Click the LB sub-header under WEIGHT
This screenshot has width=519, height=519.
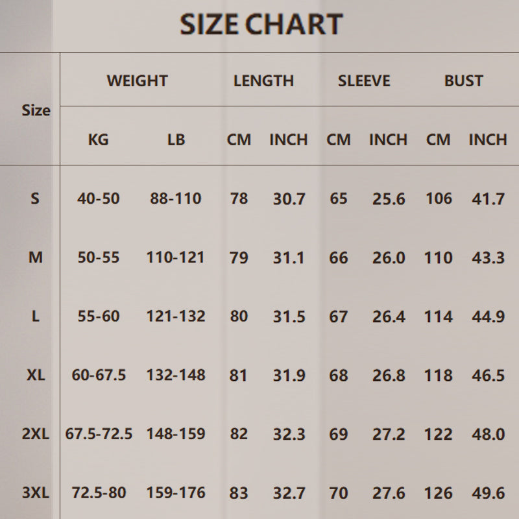tap(176, 139)
